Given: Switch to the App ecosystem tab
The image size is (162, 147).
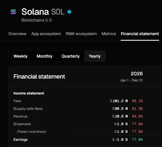Looking at the screenshot, I should 46,34.
